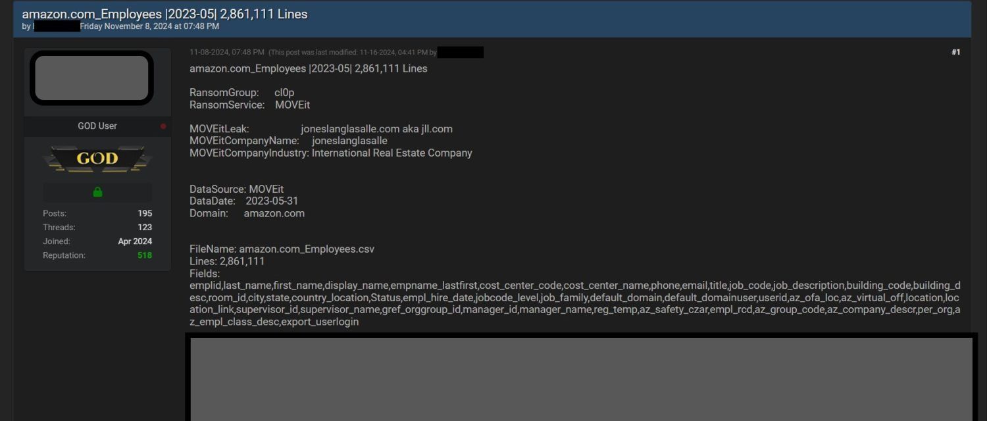Click the first line of the post body

point(309,68)
